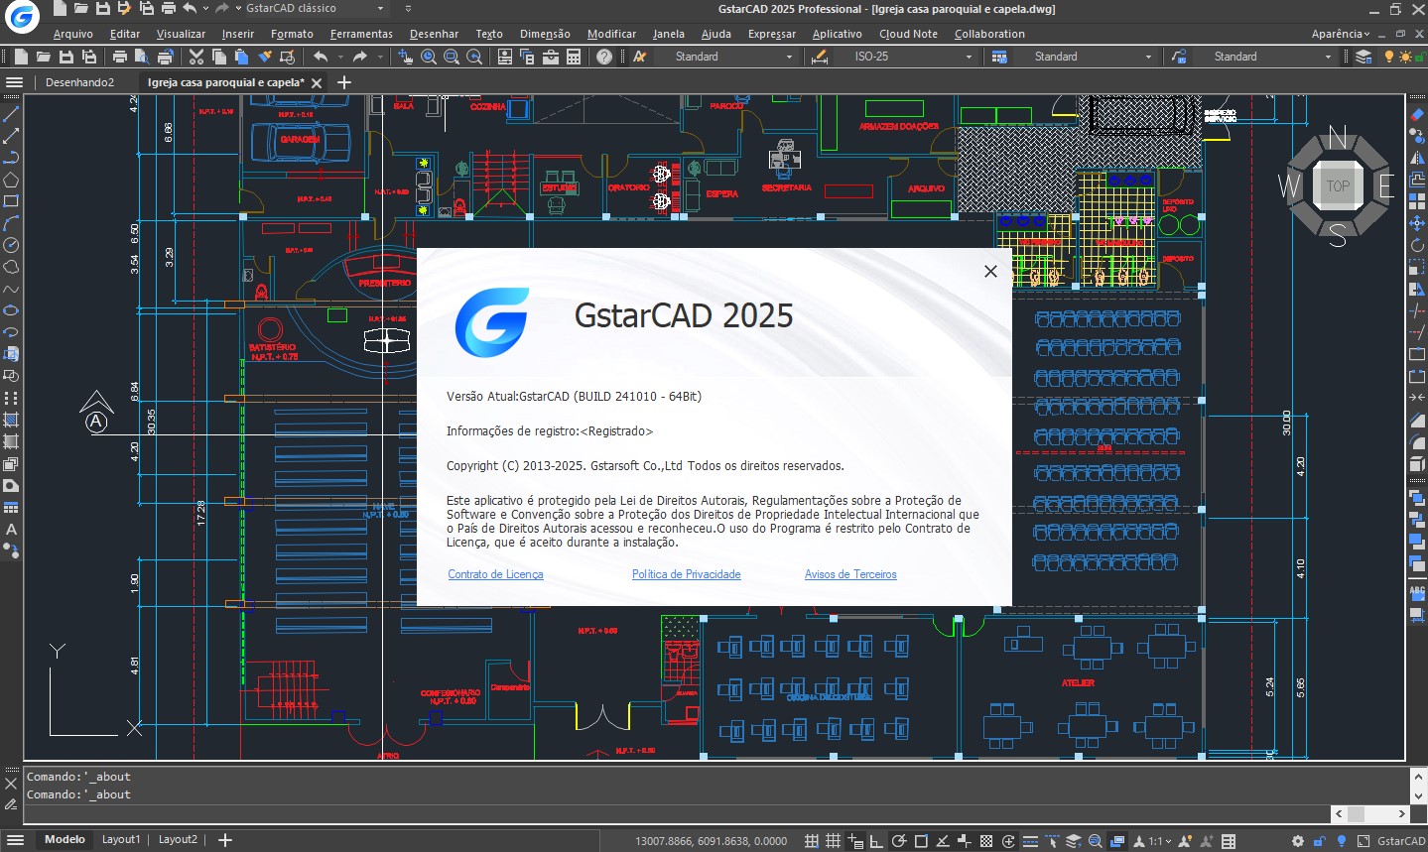Viewport: 1428px width, 852px height.
Task: Open the Ferramentas menu
Action: [361, 34]
